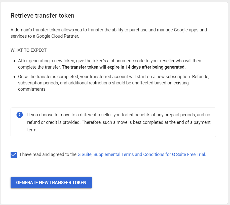Click intro paragraph about domain's transfer token
The height and width of the screenshot is (205, 230).
pyautogui.click(x=108, y=30)
